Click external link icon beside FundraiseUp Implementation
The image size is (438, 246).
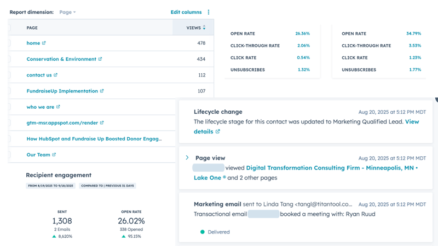[x=102, y=91]
